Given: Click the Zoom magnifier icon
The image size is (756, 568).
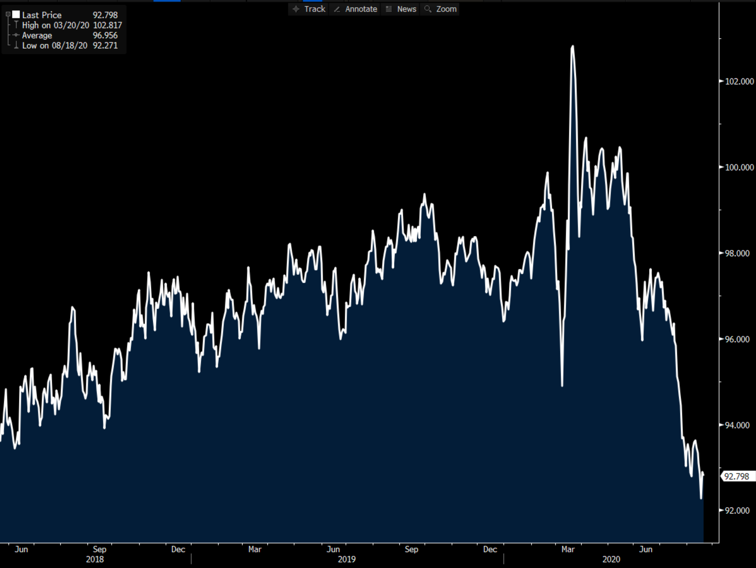Looking at the screenshot, I should pyautogui.click(x=428, y=9).
